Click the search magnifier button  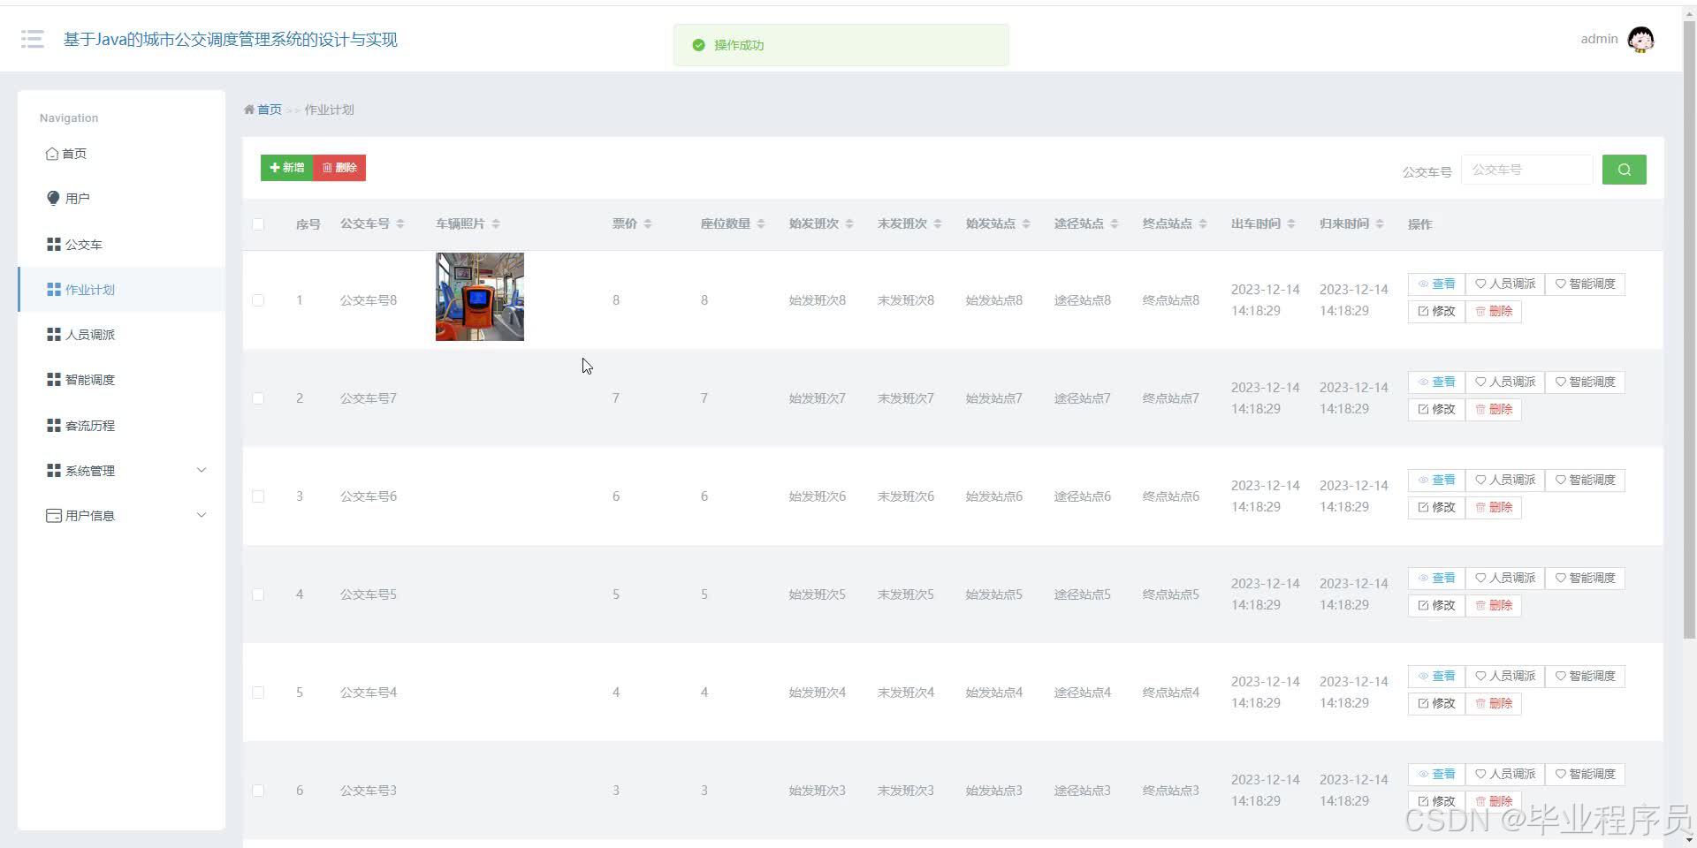[1624, 170]
